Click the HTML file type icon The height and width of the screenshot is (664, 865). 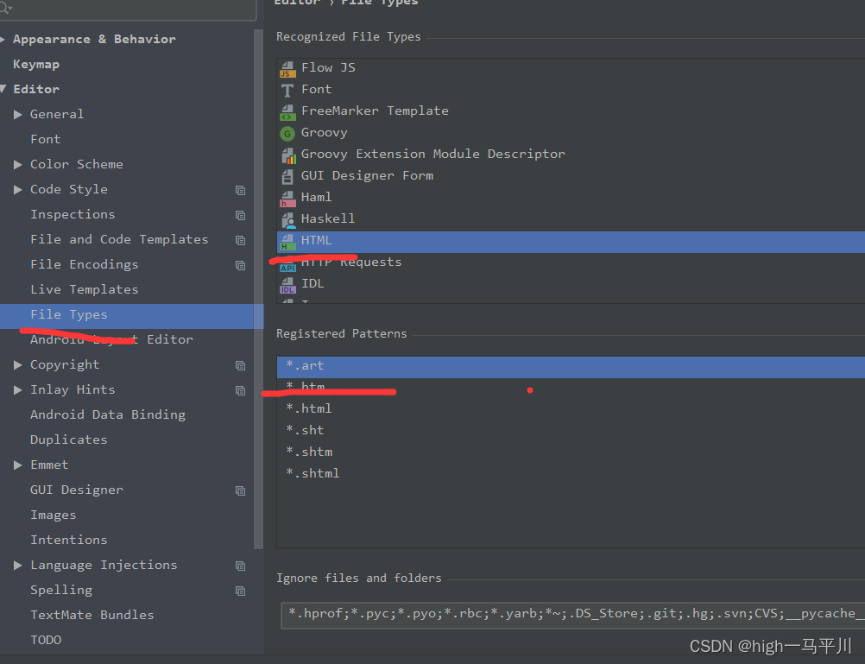pyautogui.click(x=287, y=241)
